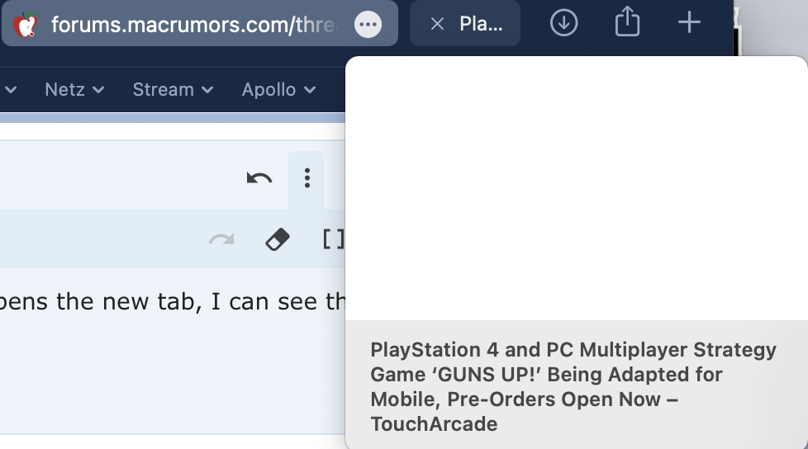Click into the message text area
This screenshot has width=808, height=449.
(x=173, y=350)
